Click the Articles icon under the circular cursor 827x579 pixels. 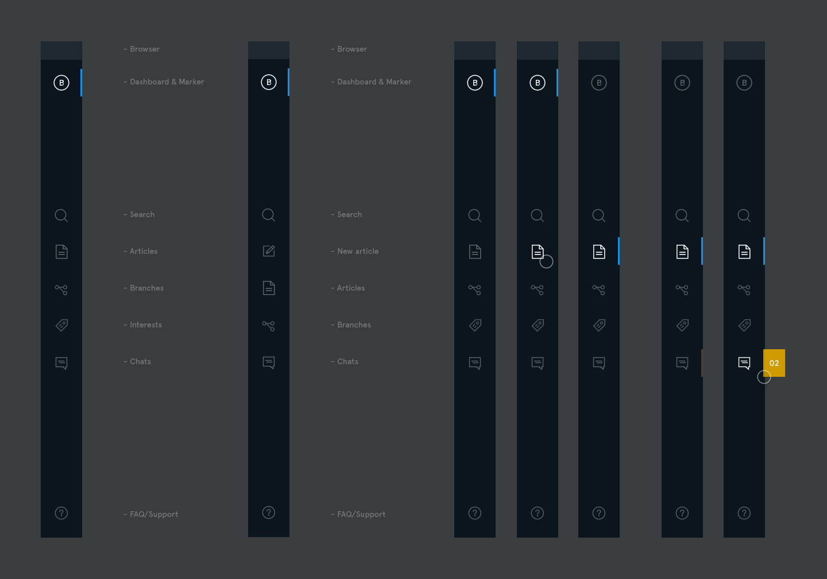[538, 252]
